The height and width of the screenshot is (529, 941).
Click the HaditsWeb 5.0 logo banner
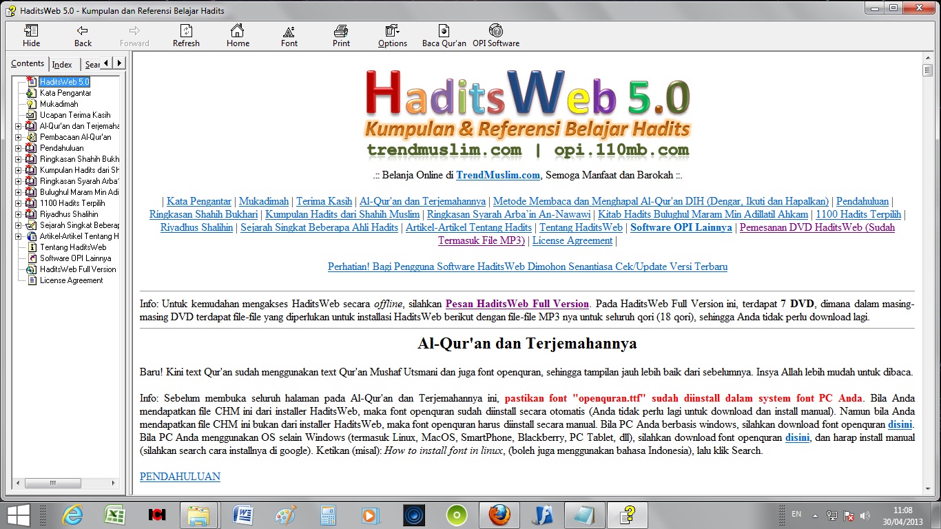[x=527, y=114]
